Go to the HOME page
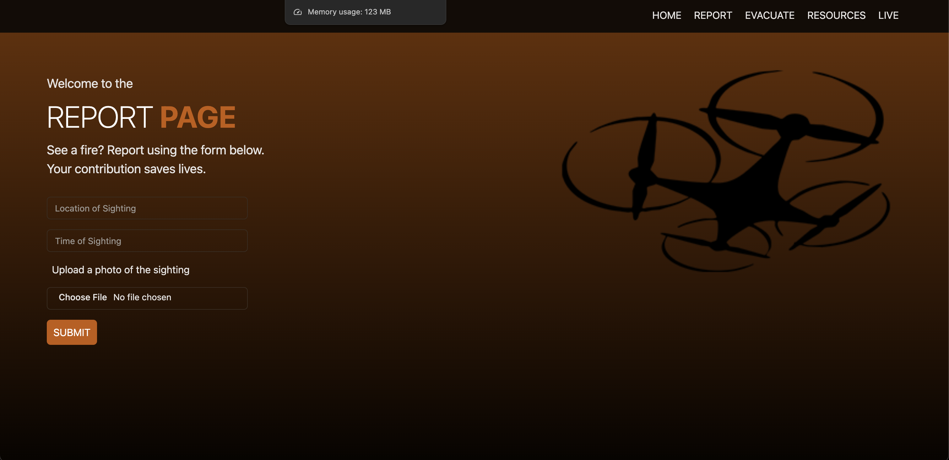 coord(666,15)
